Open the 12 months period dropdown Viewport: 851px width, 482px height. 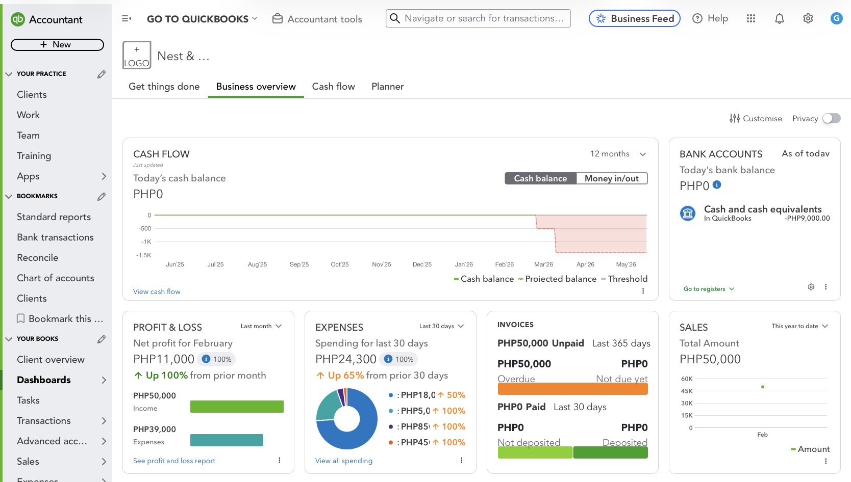pos(618,154)
